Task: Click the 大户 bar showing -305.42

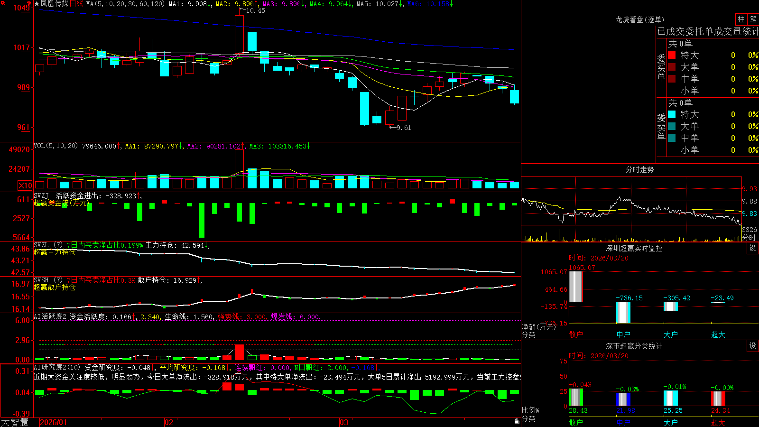Action: [x=671, y=306]
